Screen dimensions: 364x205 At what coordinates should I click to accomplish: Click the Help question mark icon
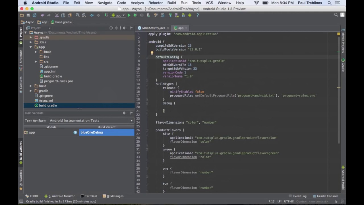(198, 15)
